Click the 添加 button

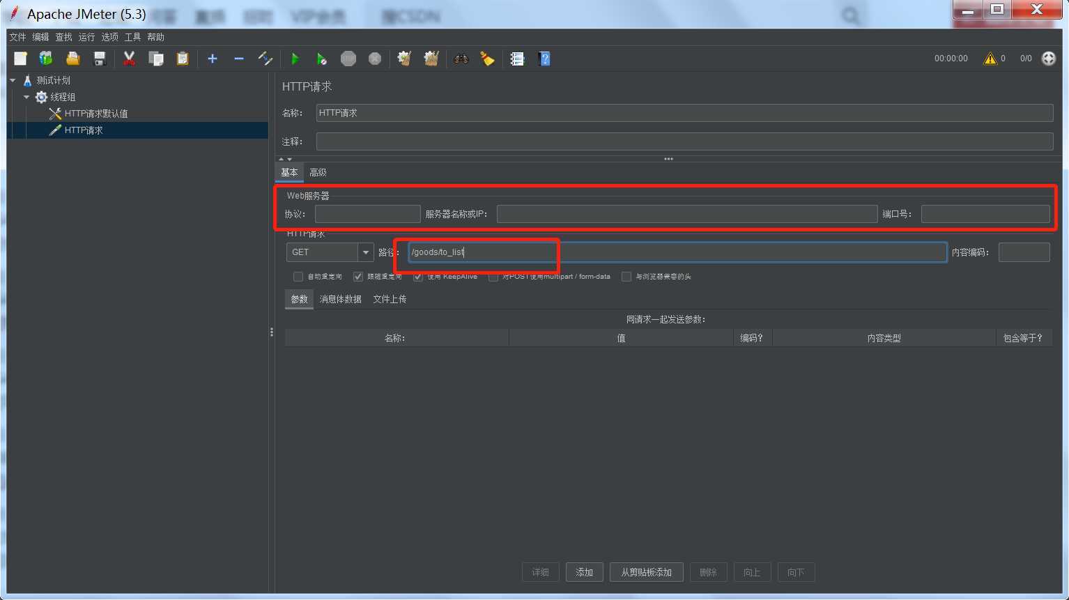click(584, 572)
